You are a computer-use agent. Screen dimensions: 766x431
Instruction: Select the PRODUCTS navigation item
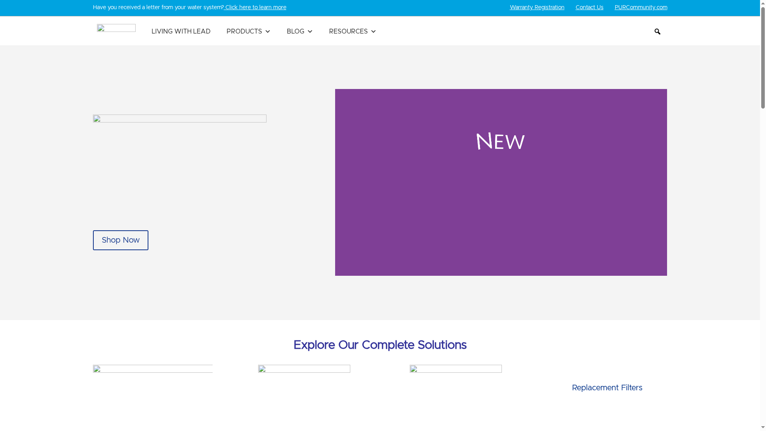click(x=244, y=32)
